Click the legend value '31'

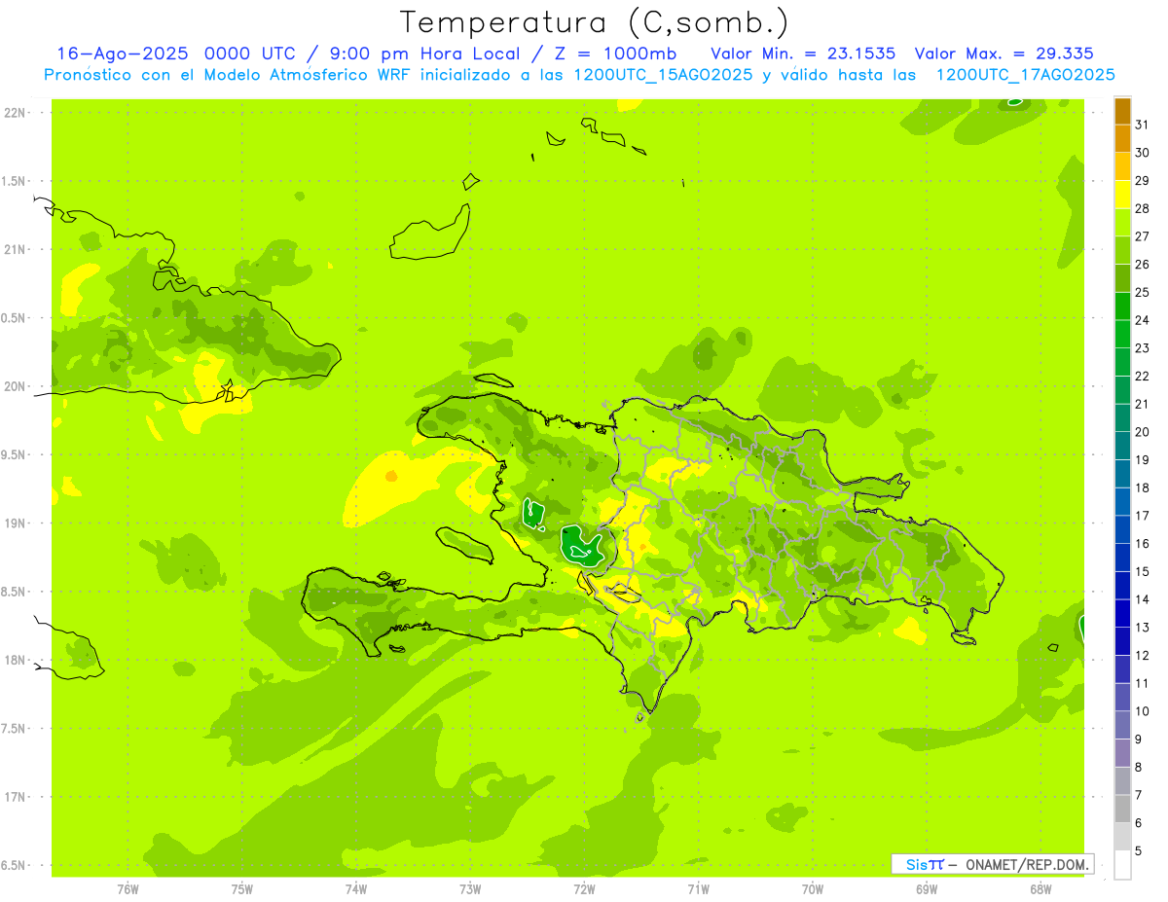point(1143,125)
